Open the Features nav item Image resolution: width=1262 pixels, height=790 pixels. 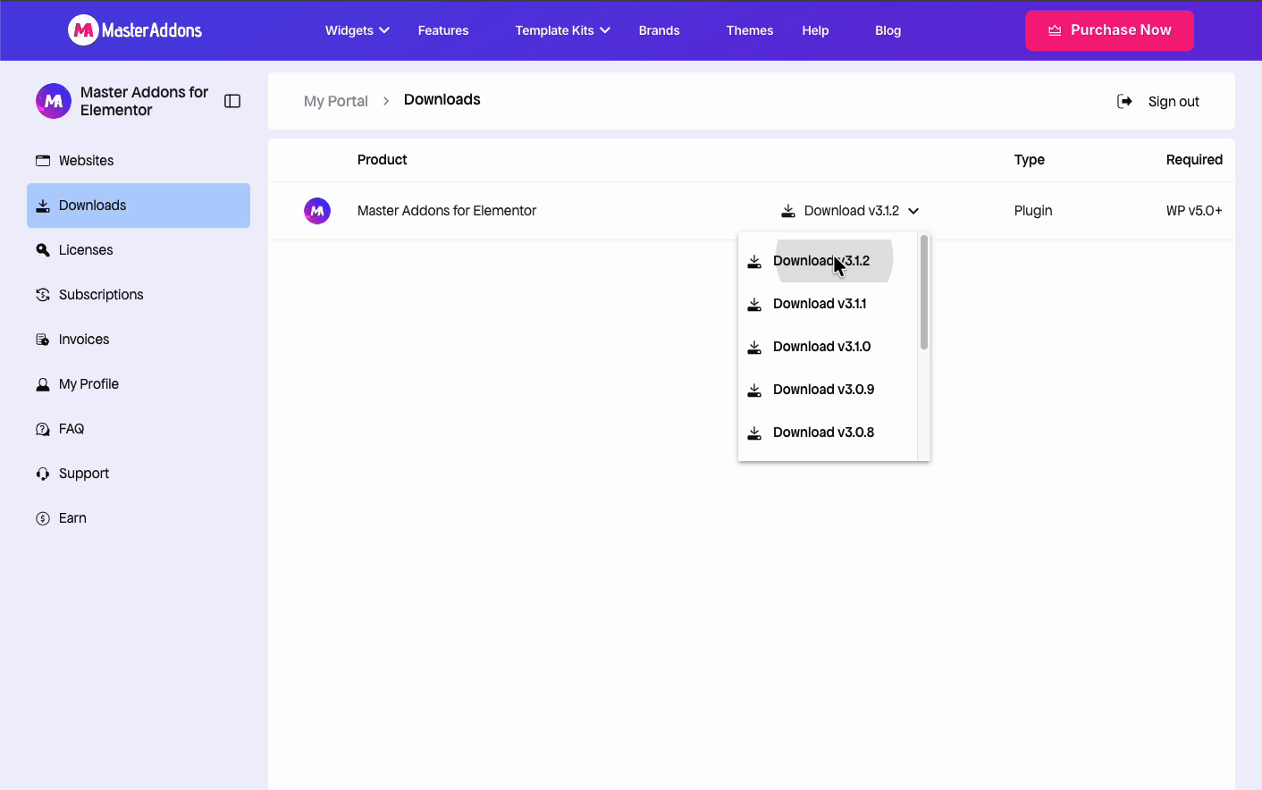click(443, 30)
